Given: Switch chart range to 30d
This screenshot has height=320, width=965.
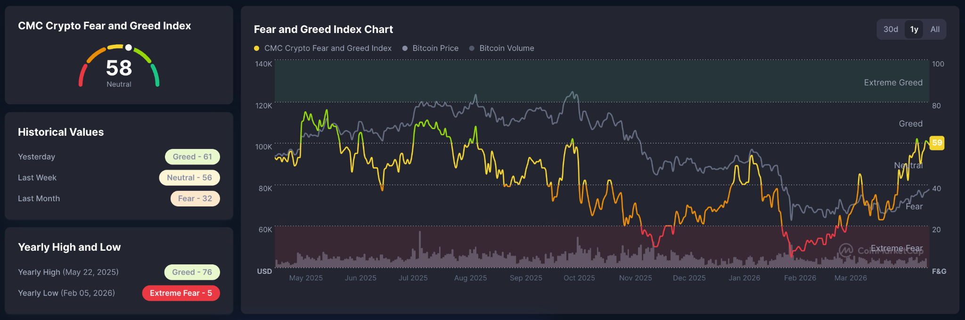Looking at the screenshot, I should click(x=891, y=29).
